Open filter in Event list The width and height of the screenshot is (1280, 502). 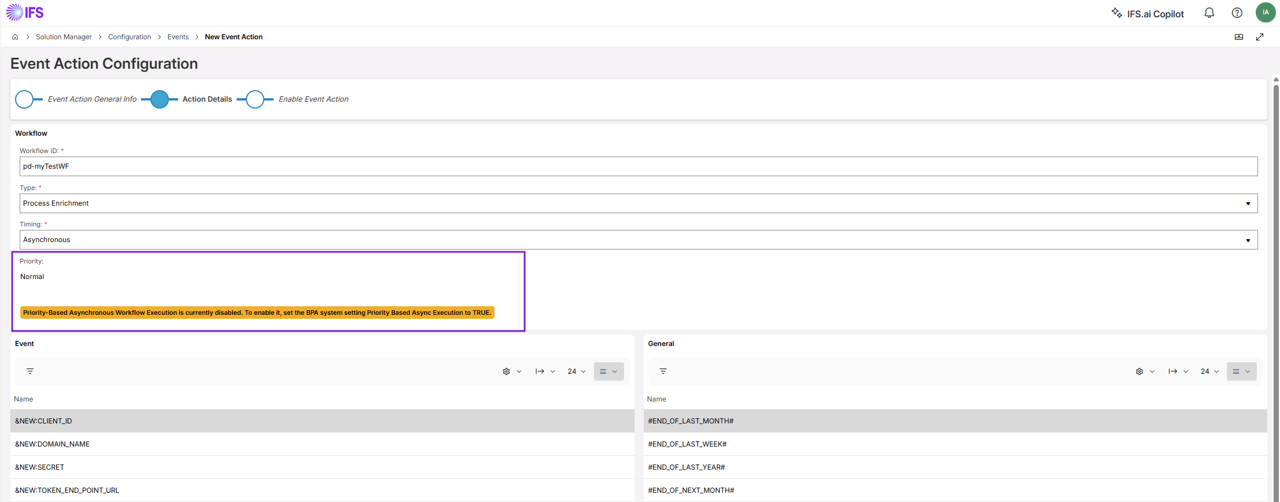[30, 371]
